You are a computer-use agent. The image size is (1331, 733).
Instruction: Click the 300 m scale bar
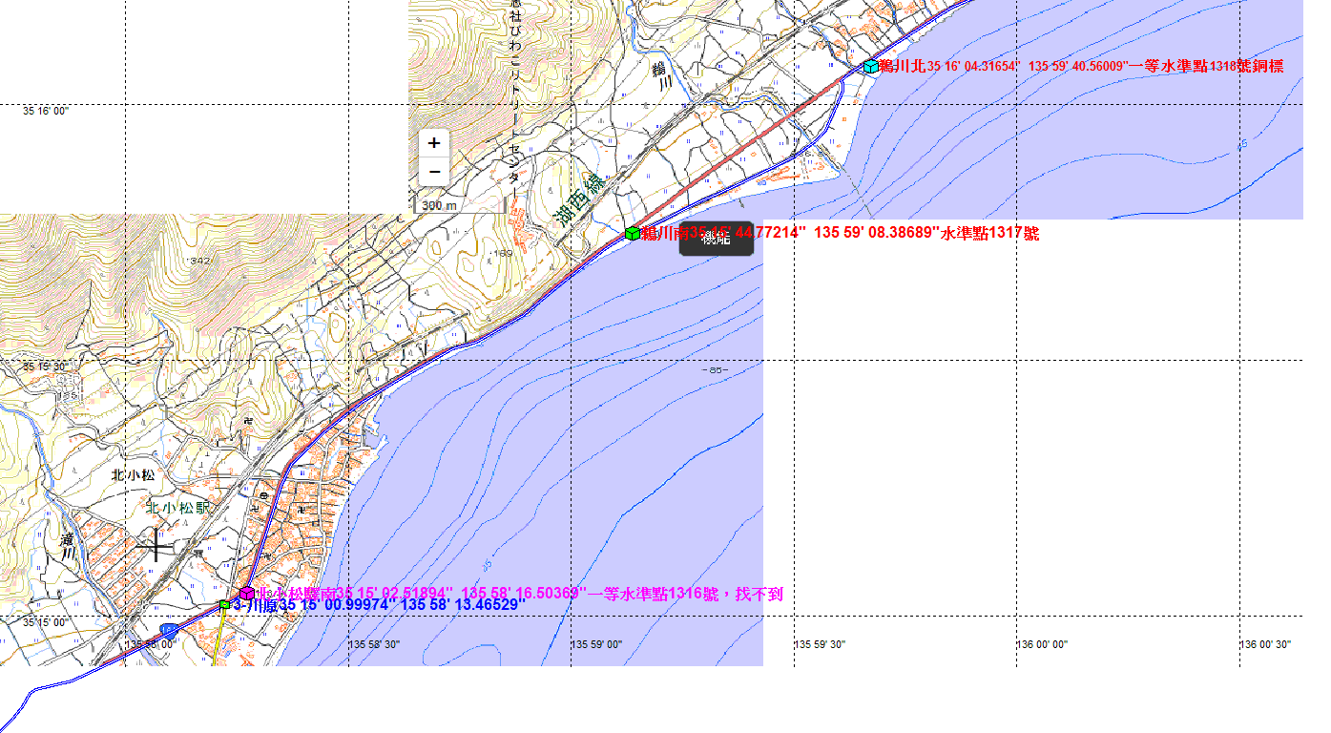[439, 205]
